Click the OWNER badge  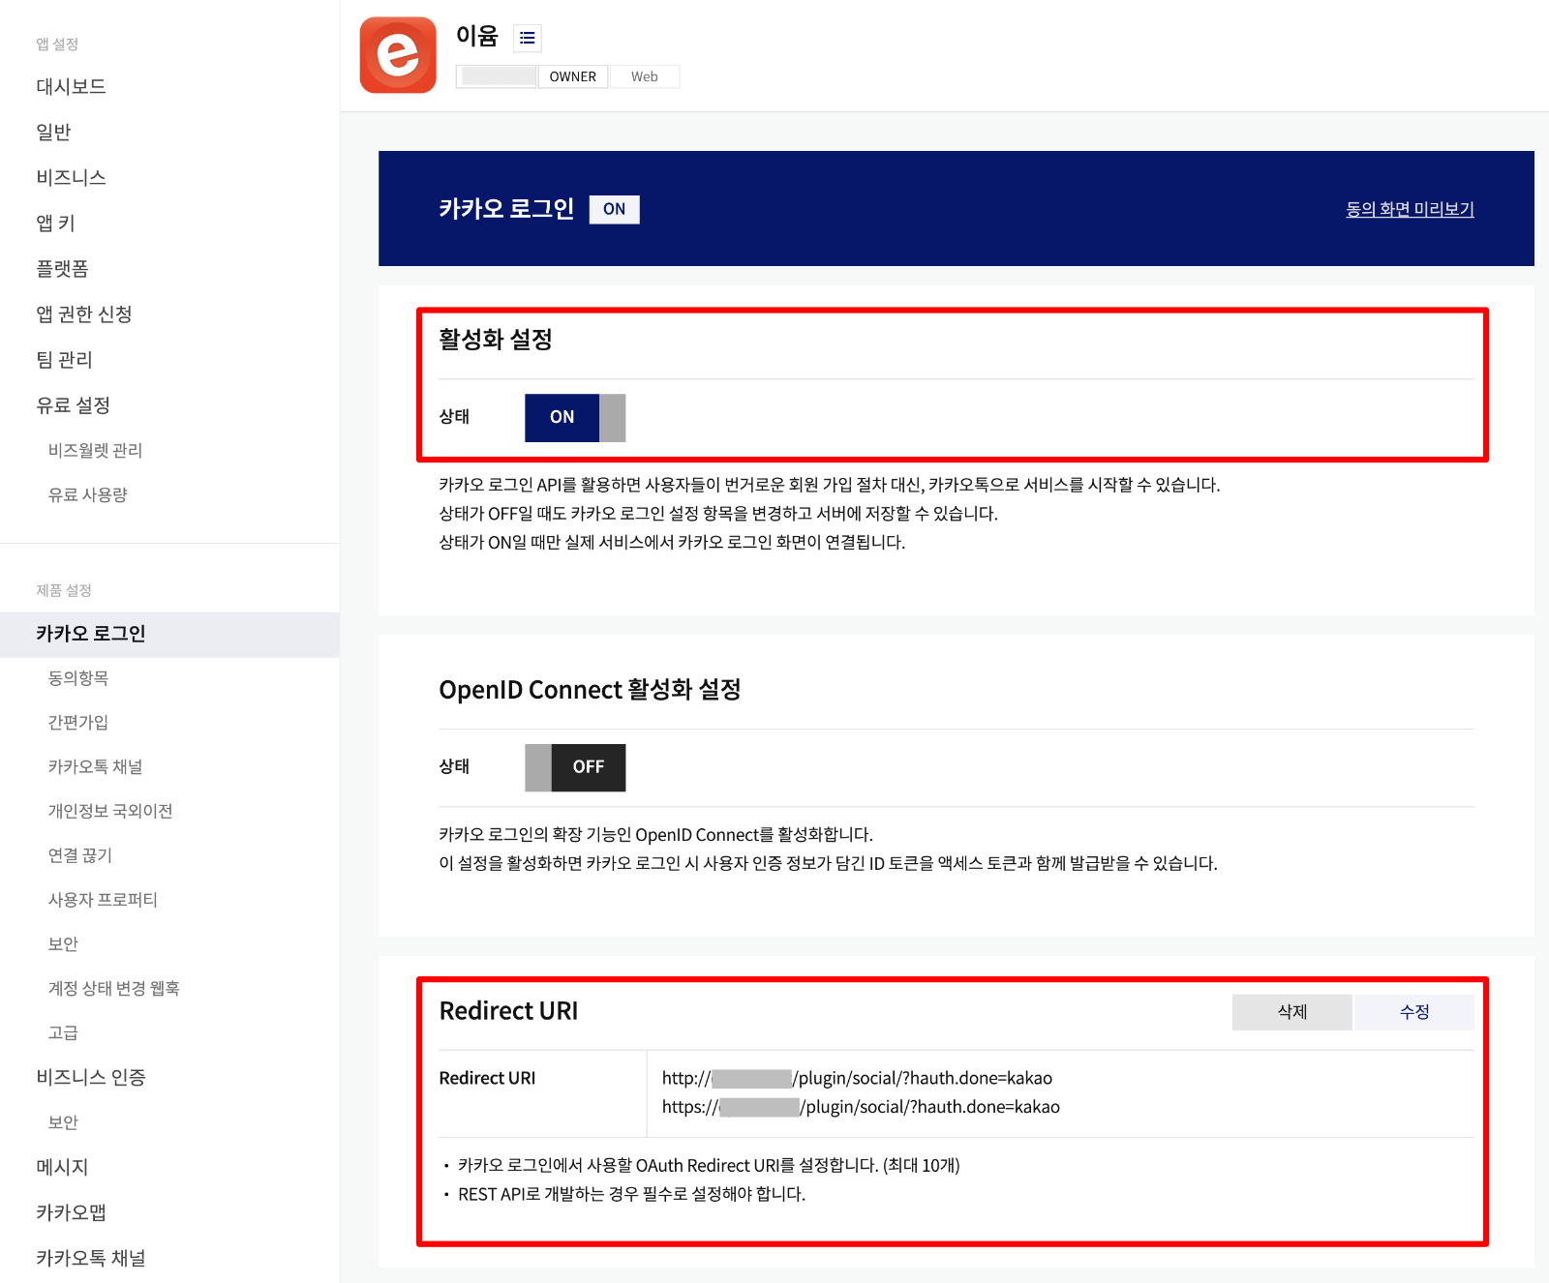(573, 76)
